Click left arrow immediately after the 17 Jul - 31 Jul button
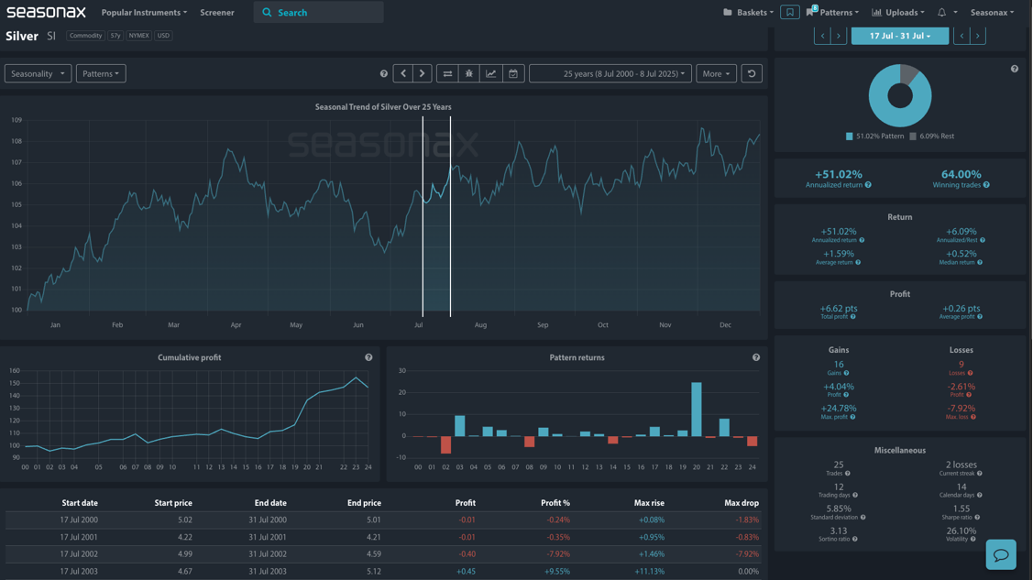The height and width of the screenshot is (580, 1033). (x=962, y=36)
